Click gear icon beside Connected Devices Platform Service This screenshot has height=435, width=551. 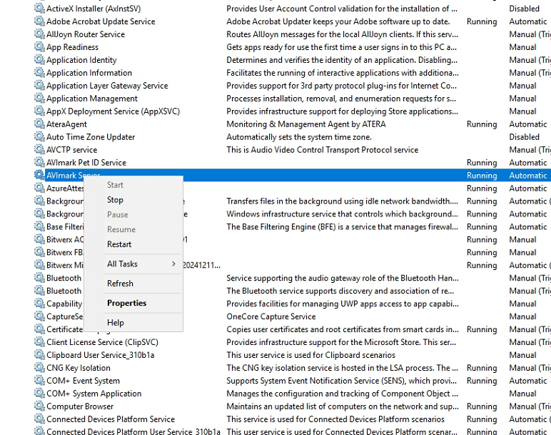coord(39,419)
